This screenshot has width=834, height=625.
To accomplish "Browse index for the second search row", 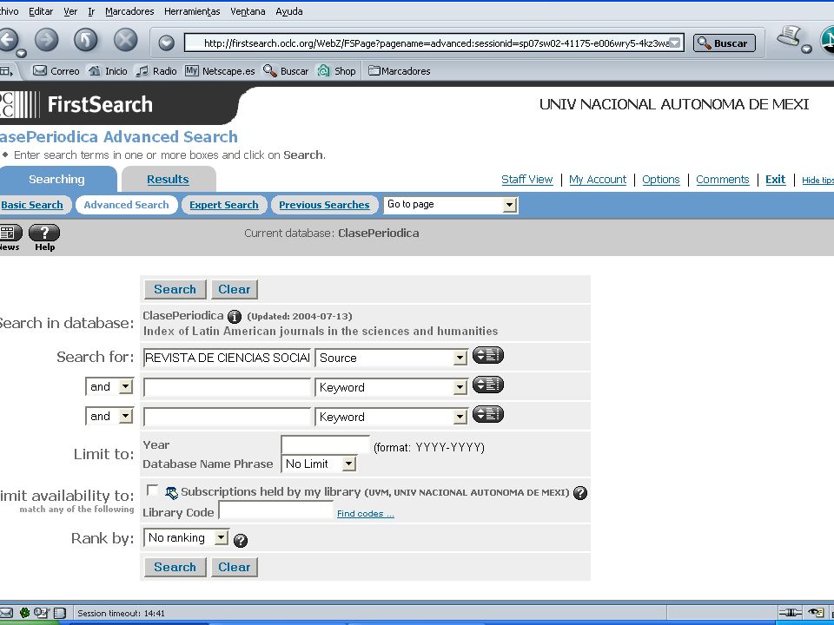I will click(x=487, y=385).
